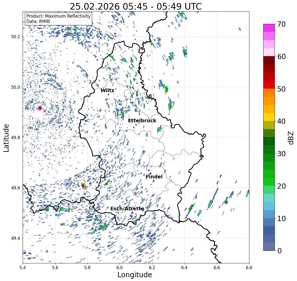Click the Esch/Alzette plus-sign station marker
Viewport: 297px width, 281px height.
point(118,213)
